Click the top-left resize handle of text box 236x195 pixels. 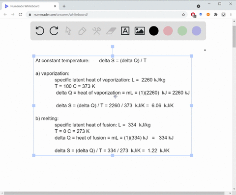(34, 56)
